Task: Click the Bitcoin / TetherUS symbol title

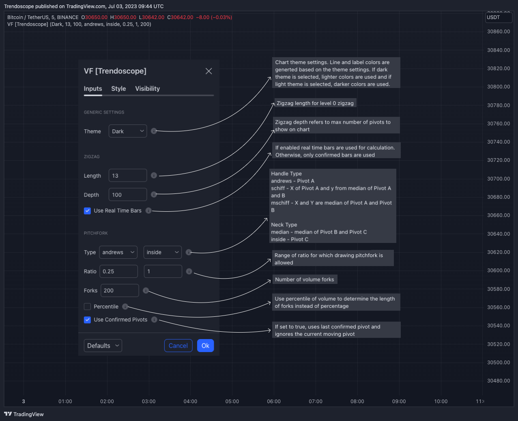Action: [x=43, y=17]
